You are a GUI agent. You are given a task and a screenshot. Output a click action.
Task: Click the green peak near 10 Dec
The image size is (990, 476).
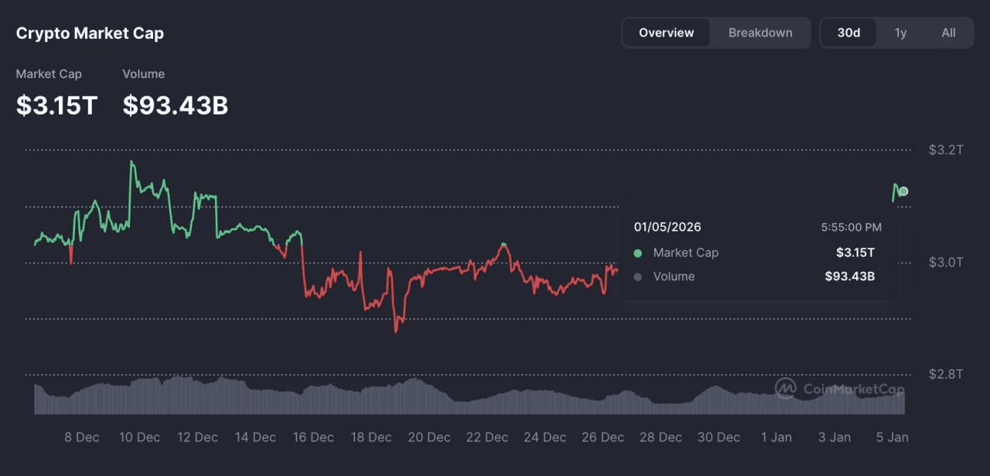pos(131,163)
